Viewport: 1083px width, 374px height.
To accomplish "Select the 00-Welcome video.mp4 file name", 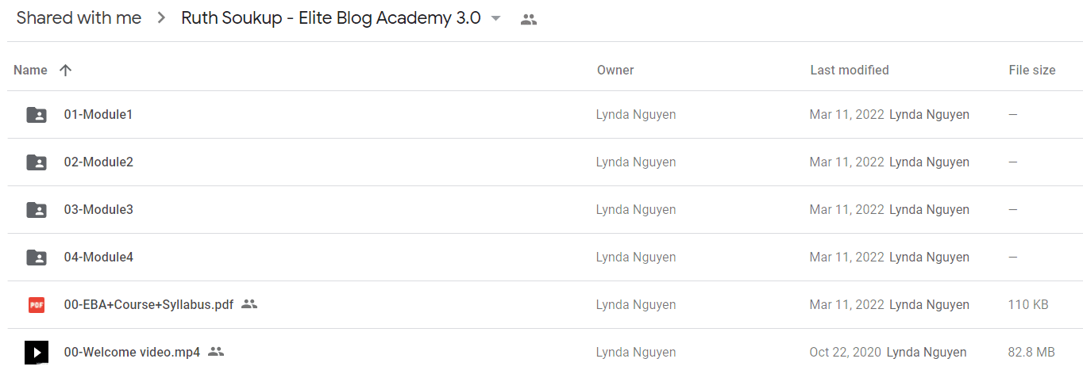I will (132, 352).
